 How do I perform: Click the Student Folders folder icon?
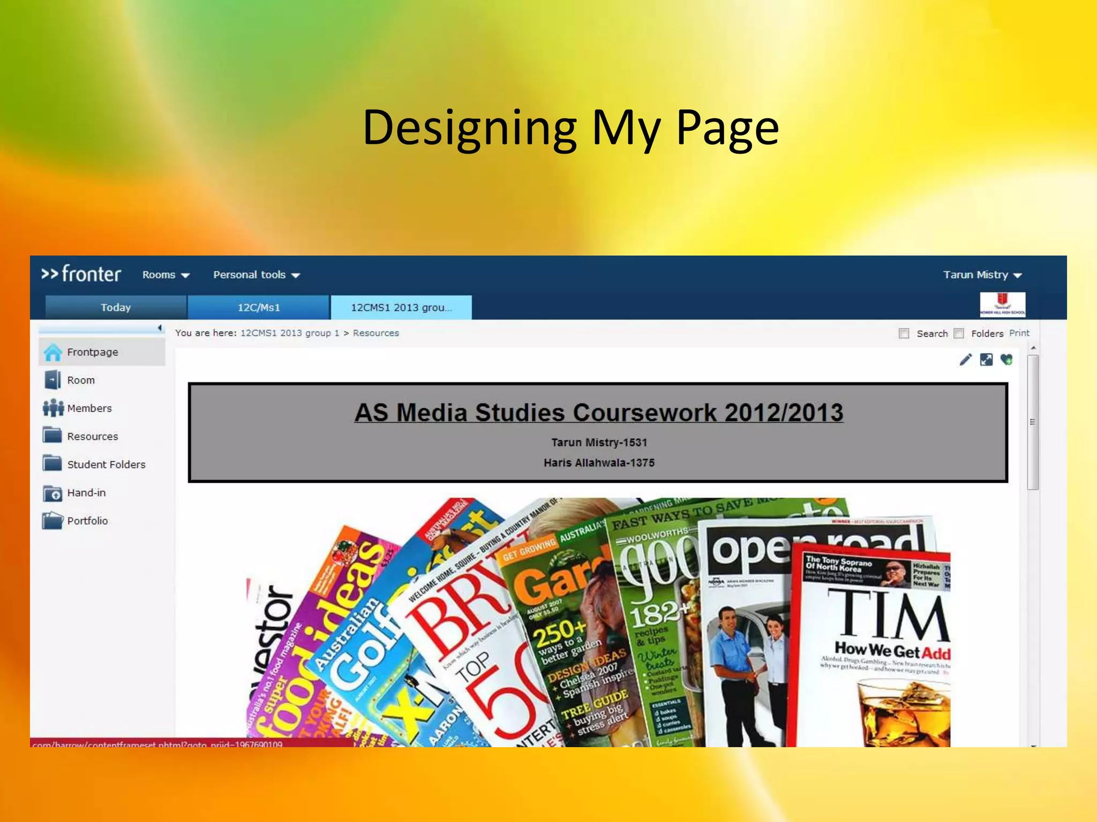(52, 463)
